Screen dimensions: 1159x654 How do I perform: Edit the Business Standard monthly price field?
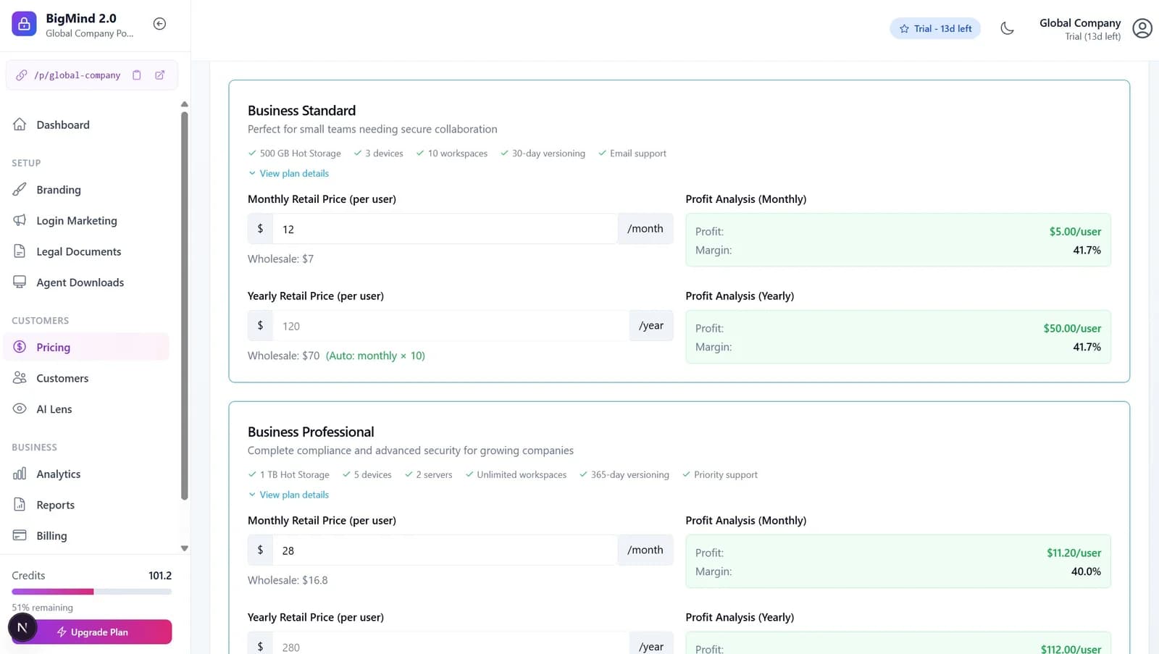(445, 228)
